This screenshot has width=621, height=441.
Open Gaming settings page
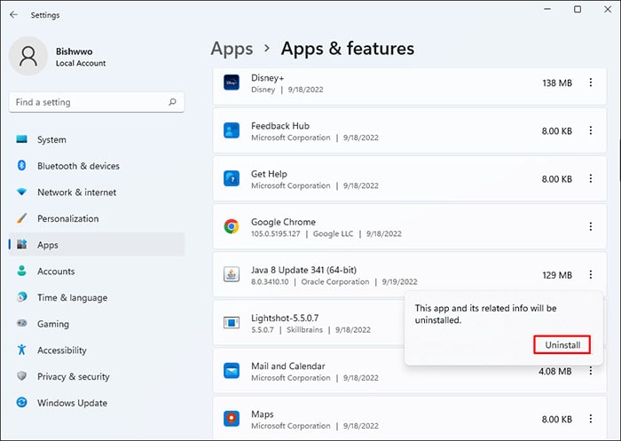pos(97,324)
